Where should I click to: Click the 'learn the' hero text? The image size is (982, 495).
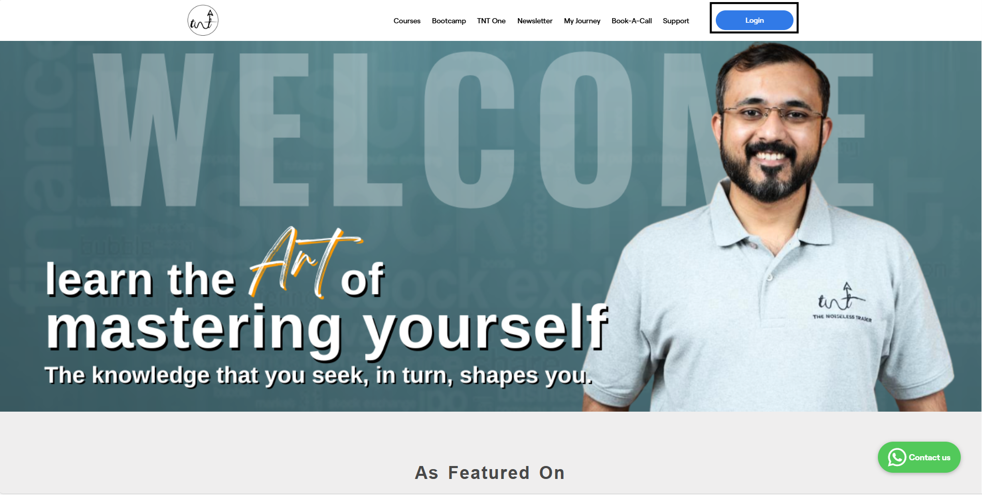pos(140,280)
